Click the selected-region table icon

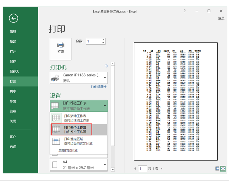pos(56,141)
